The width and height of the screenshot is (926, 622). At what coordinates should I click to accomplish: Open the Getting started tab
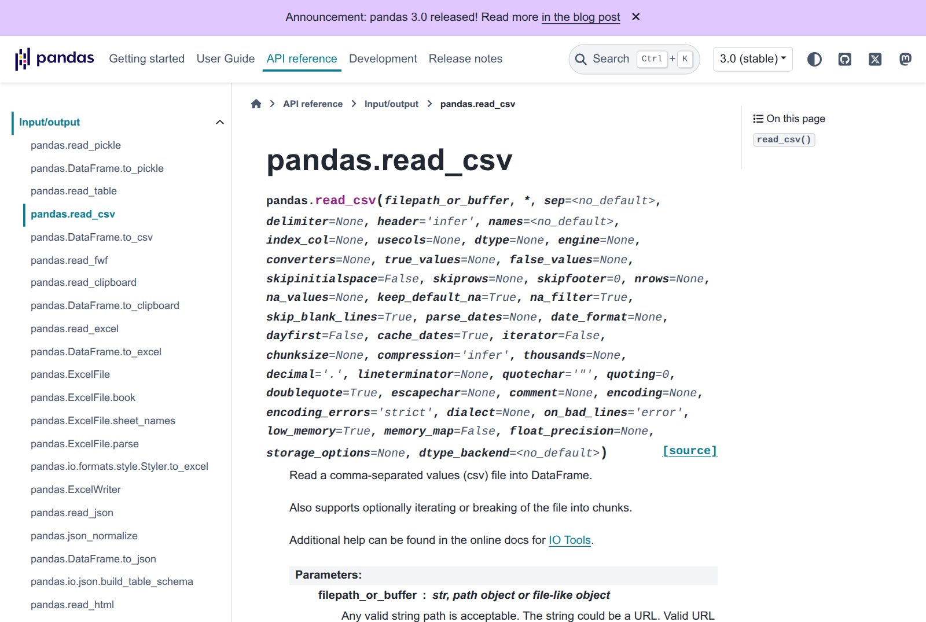(147, 58)
